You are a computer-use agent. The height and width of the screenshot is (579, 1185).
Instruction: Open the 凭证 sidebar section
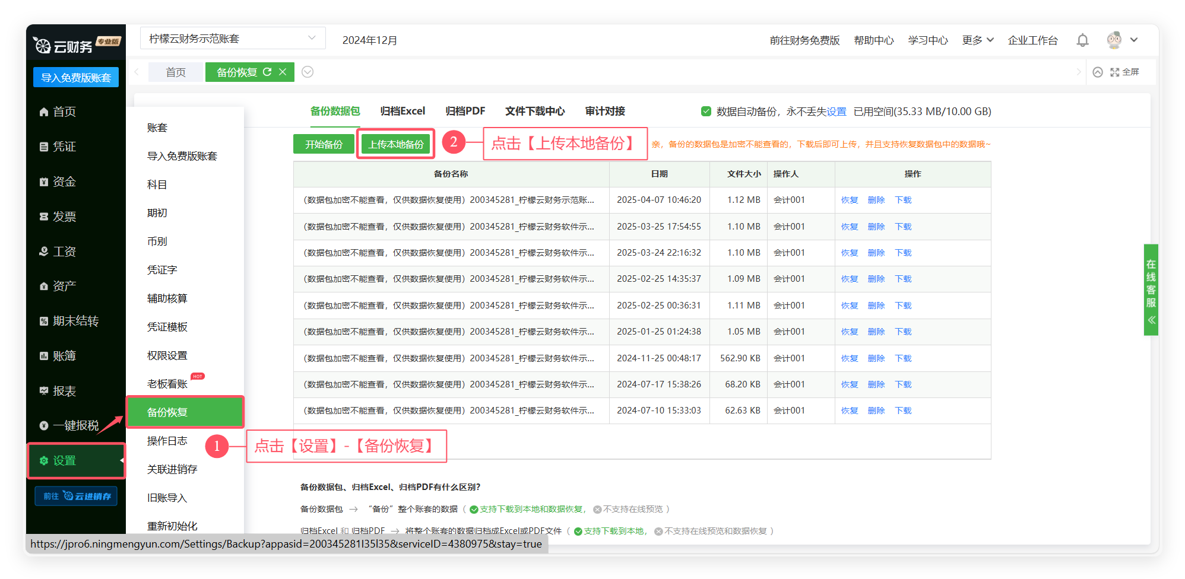pos(64,147)
